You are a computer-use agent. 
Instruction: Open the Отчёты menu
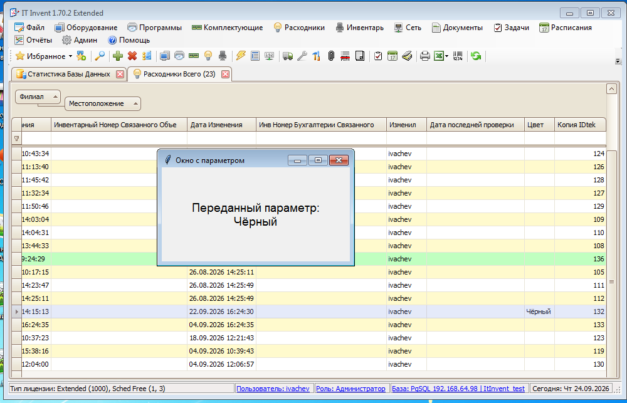[x=34, y=40]
